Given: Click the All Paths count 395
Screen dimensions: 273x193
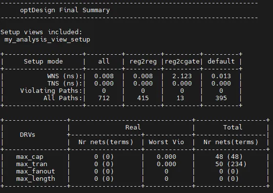Looking at the screenshot, I should coord(221,98).
